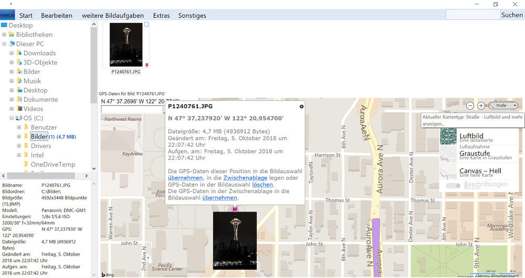The image size is (525, 278).
Task: Expand the Bibliotheken tree node
Action: (4, 35)
